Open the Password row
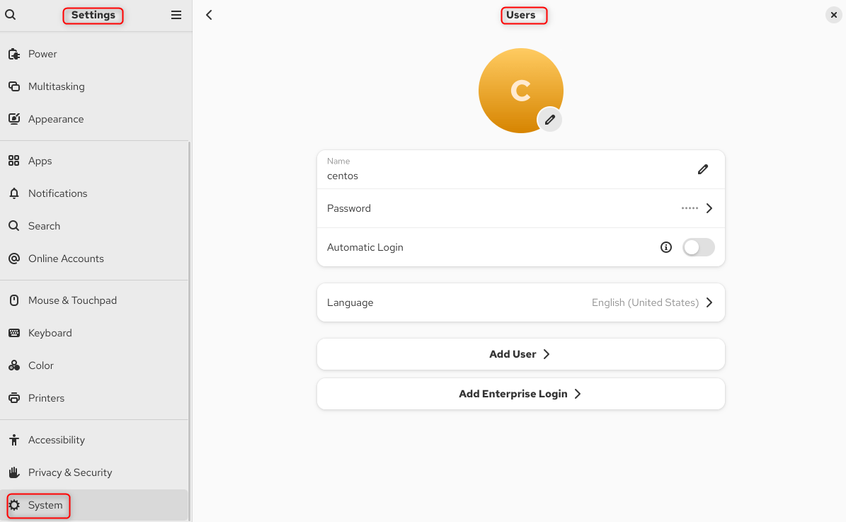 [520, 208]
